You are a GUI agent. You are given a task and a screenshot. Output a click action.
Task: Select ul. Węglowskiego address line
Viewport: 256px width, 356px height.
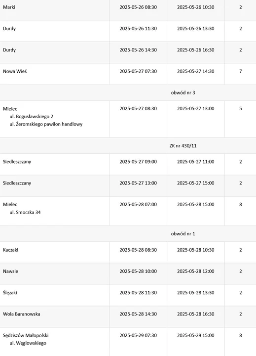click(28, 343)
